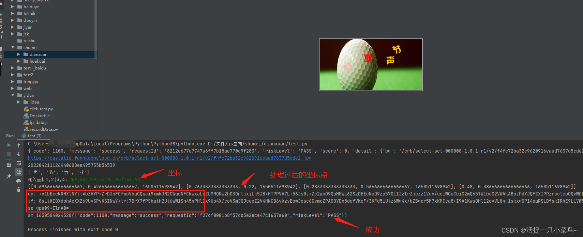The width and height of the screenshot is (583, 237).
Task: Click the Down the stack trace arrow
Action: (19, 154)
